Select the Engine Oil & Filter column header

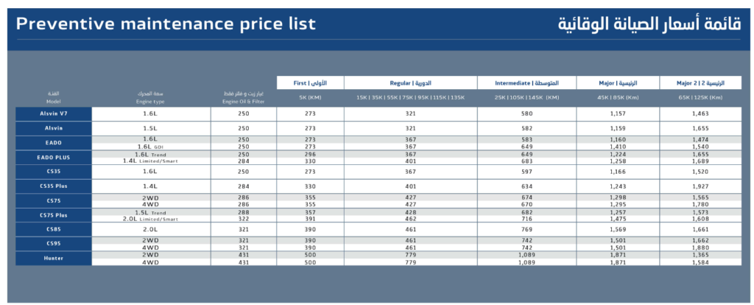pos(243,97)
